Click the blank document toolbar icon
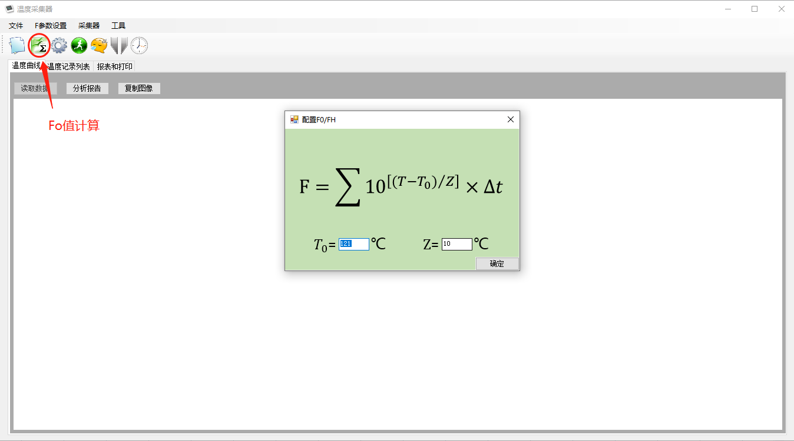The image size is (794, 441). pyautogui.click(x=17, y=45)
